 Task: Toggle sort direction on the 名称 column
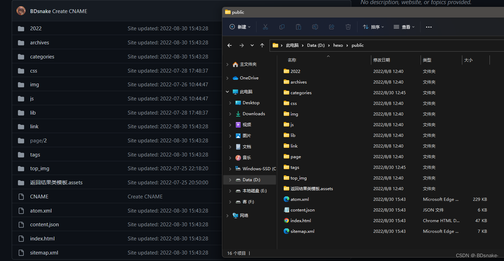[291, 59]
